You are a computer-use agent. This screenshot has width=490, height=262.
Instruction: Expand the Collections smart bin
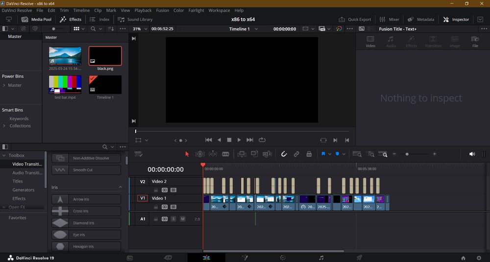click(x=4, y=126)
